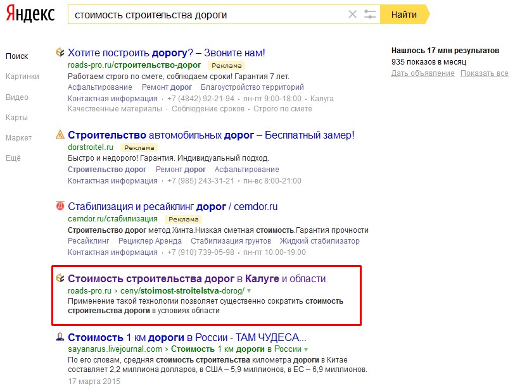Image resolution: width=515 pixels, height=391 pixels.
Task: Click Дать объявление link
Action: (x=423, y=73)
